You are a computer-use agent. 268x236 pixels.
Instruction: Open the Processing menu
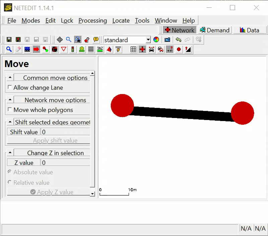[93, 20]
